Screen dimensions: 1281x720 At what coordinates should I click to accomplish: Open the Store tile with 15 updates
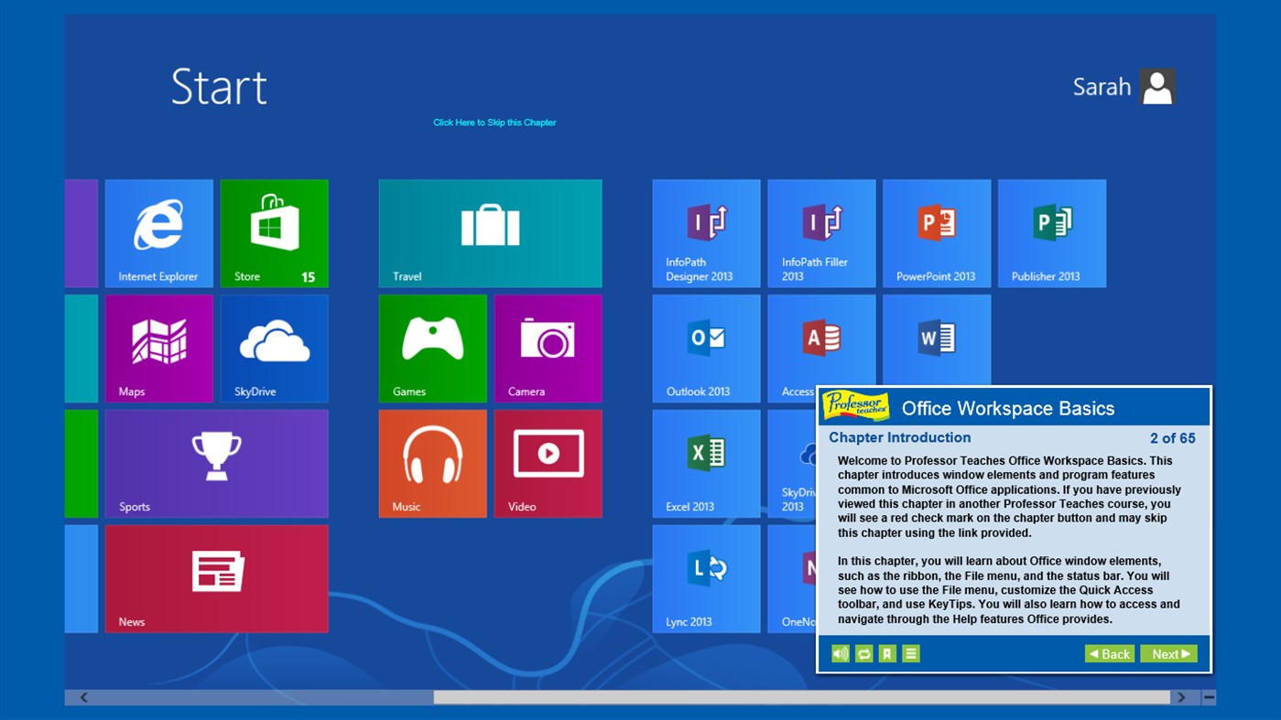pos(274,233)
